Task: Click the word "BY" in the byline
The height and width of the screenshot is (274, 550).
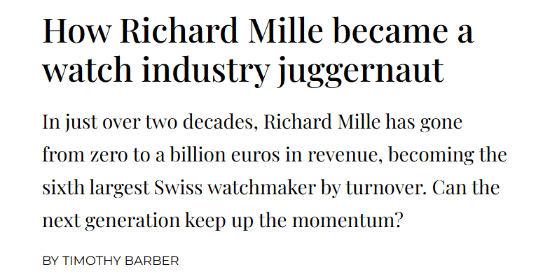Action: [50, 261]
